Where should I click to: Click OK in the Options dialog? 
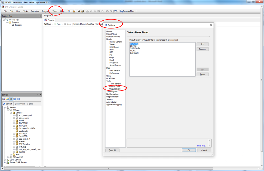(x=189, y=150)
